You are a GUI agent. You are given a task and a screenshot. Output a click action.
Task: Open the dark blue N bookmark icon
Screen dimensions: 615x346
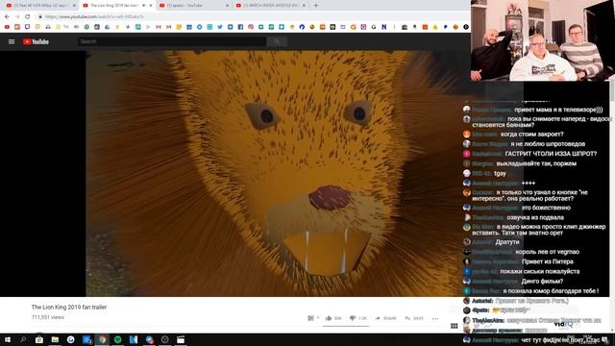384,27
